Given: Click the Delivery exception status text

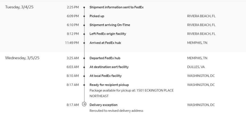Looking at the screenshot, I should coord(103,105).
